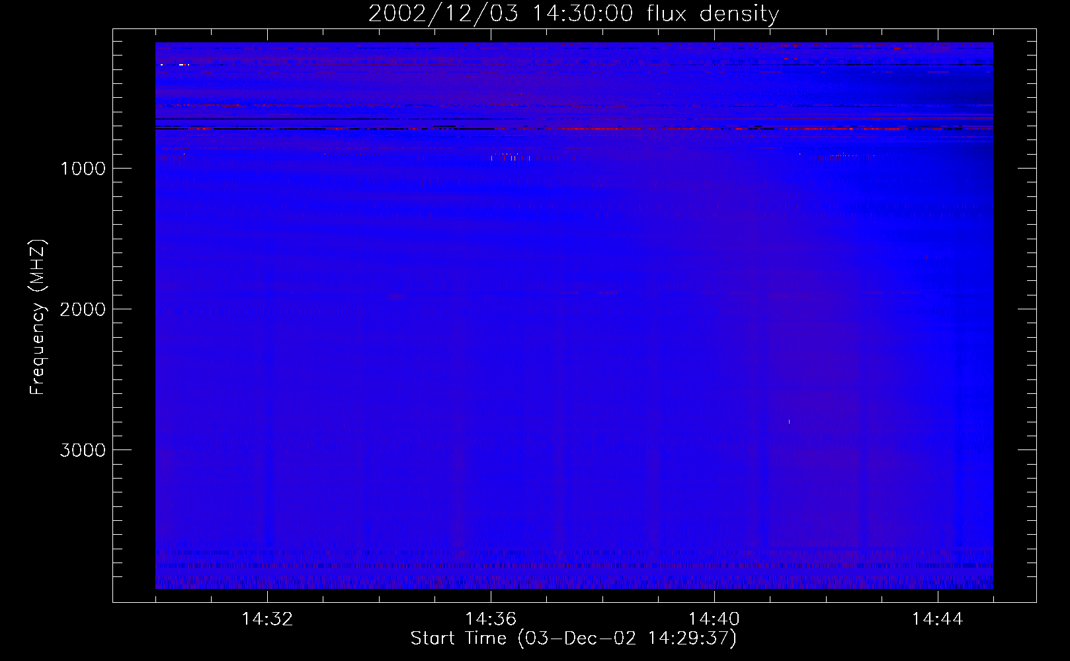Click the 14:36 time tick label
This screenshot has width=1070, height=661.
491,619
